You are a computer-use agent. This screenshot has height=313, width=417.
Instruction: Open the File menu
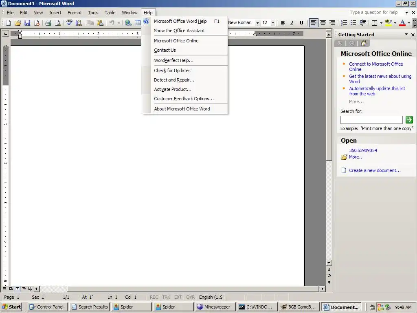[10, 13]
